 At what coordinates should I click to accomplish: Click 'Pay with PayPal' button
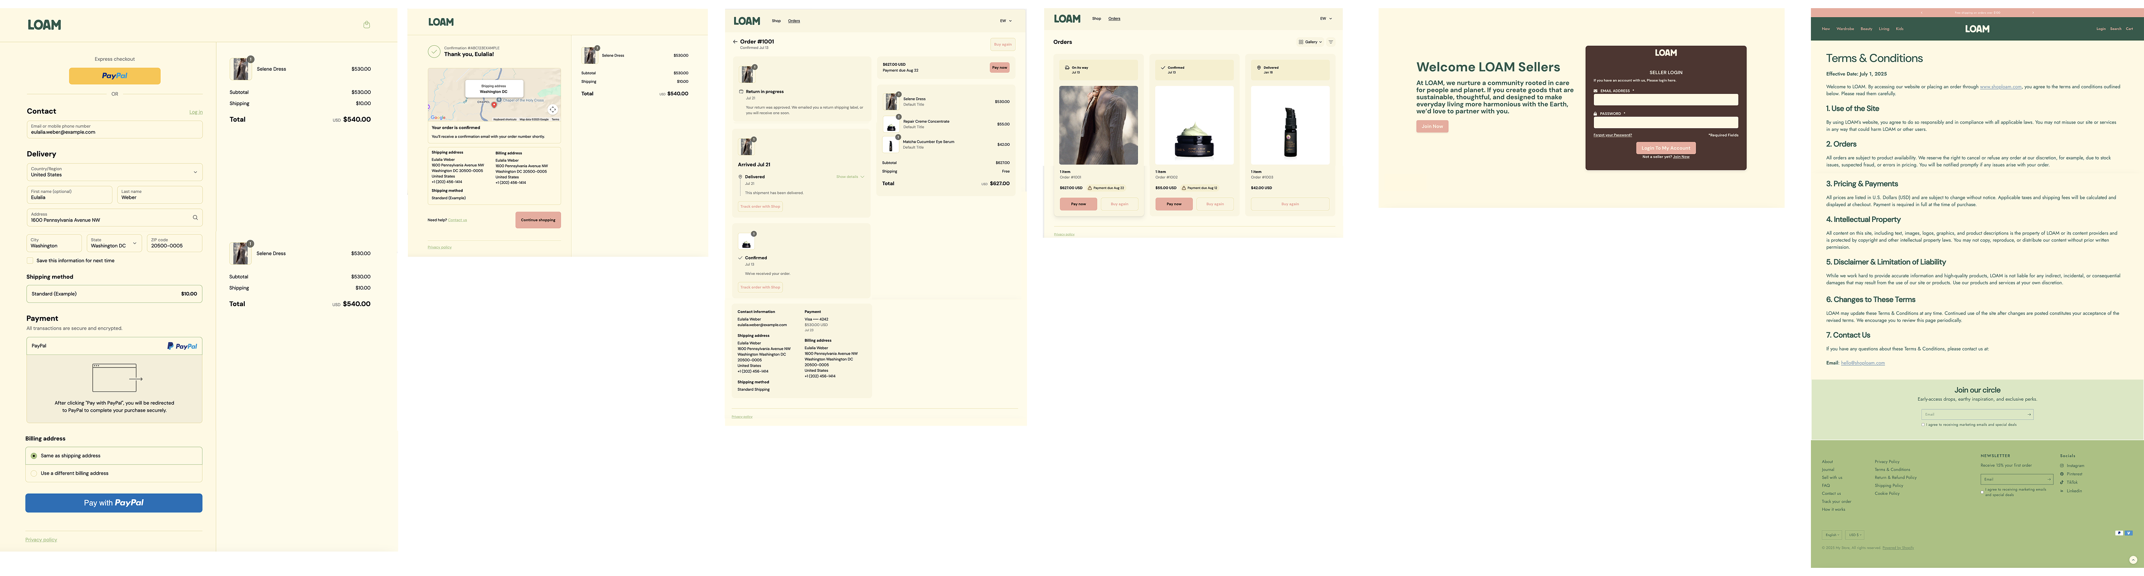(114, 503)
